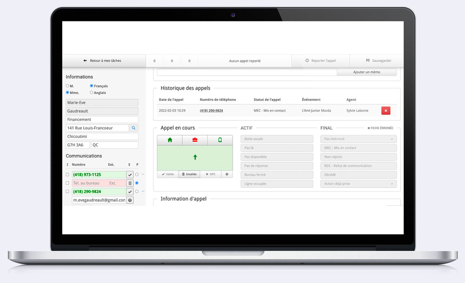This screenshot has width=465, height=283.
Task: Select MEC - Mis en contact final status
Action: pos(359,148)
